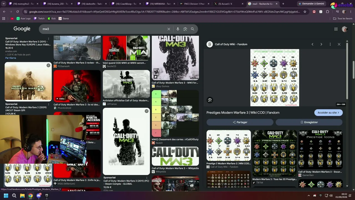Switch to the CoachBoop Twitch tab
The height and width of the screenshot is (200, 355).
pos(126,4)
